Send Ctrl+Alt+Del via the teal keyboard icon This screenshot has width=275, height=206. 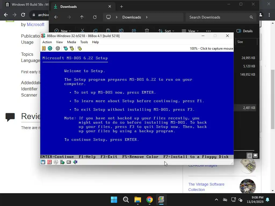coord(66,48)
